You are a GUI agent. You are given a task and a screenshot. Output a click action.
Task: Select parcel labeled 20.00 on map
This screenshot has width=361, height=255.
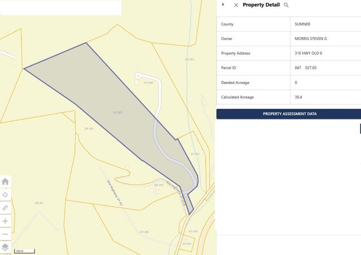tap(89, 129)
